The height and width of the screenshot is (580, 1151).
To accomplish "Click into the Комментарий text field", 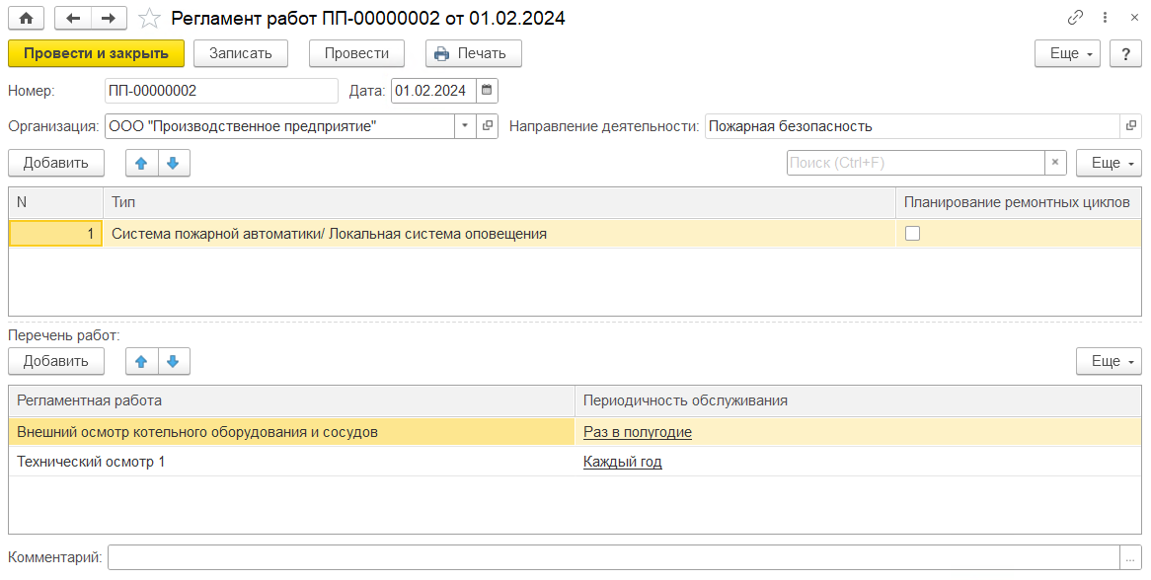I will click(612, 557).
